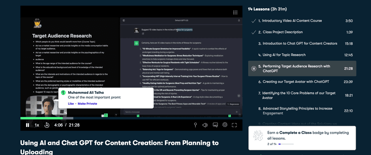Enter fullscreen video mode

click(x=234, y=125)
